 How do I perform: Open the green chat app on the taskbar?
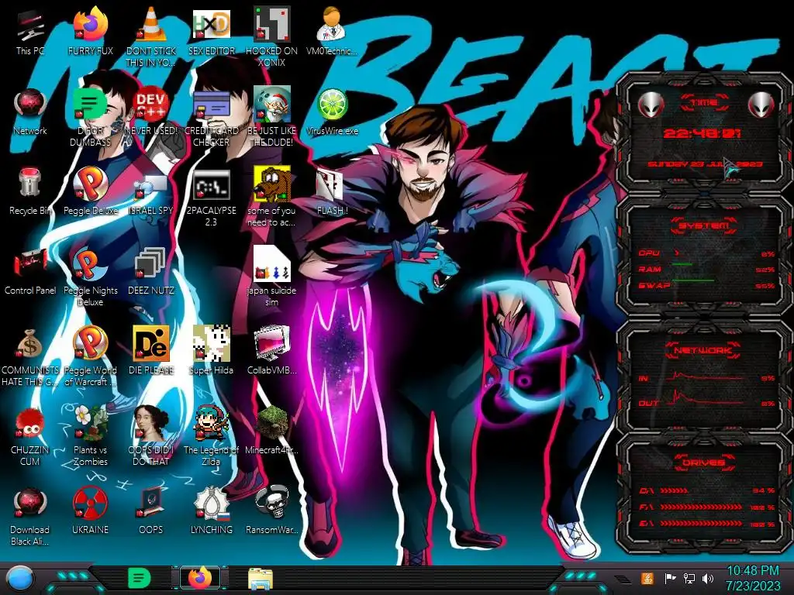[139, 578]
